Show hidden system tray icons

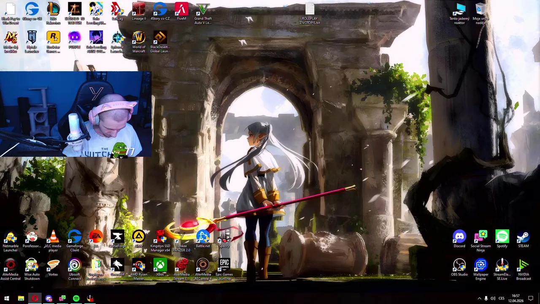click(479, 299)
